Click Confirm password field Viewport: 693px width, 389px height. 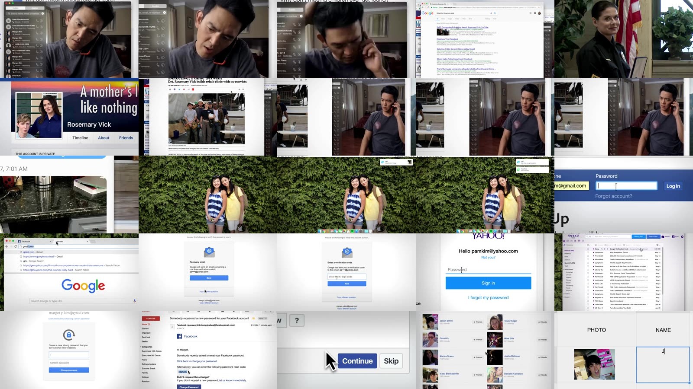(x=69, y=363)
